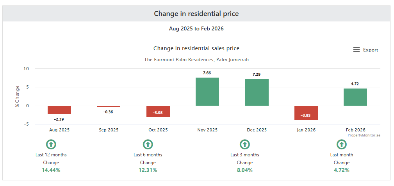Click the Export label text

click(371, 50)
